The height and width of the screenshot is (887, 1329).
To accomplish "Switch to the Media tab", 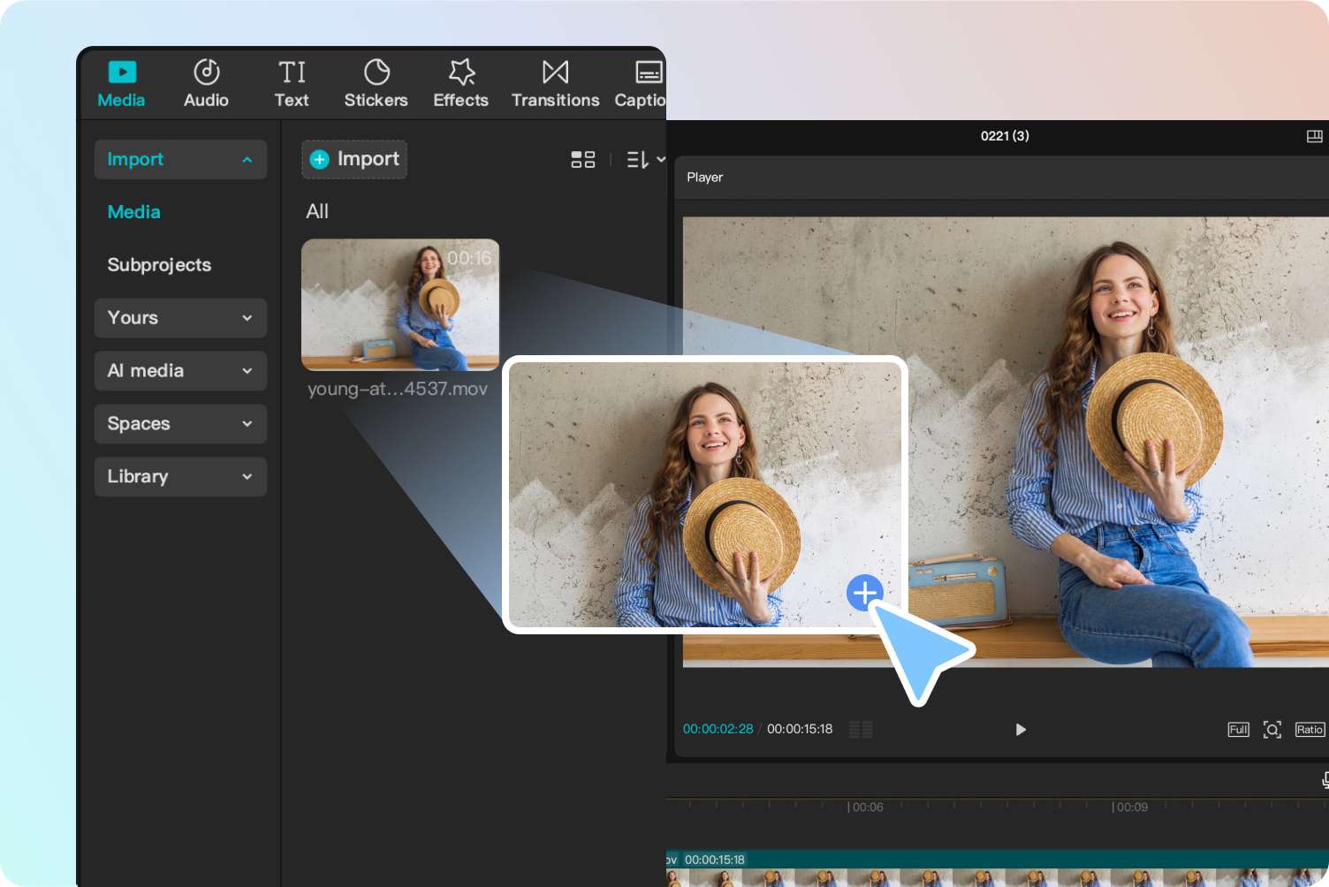I will [x=121, y=82].
